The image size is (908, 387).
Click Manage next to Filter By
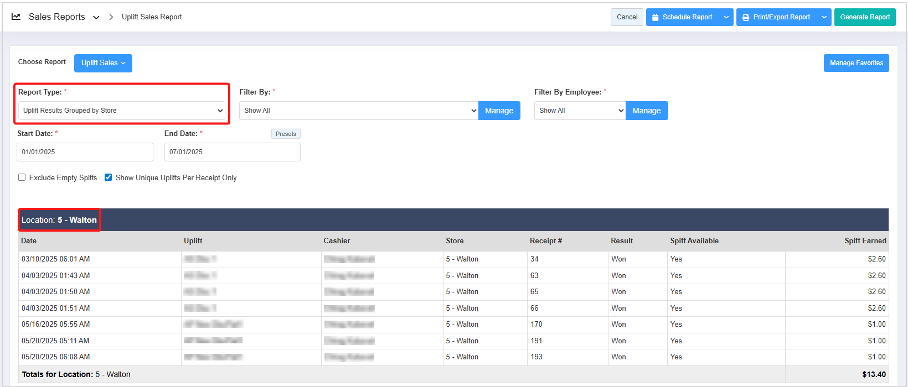(499, 111)
